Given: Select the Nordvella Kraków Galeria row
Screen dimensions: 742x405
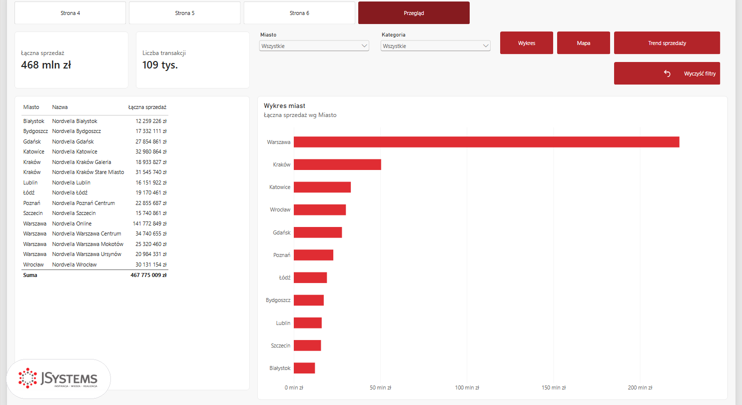Looking at the screenshot, I should [95, 162].
